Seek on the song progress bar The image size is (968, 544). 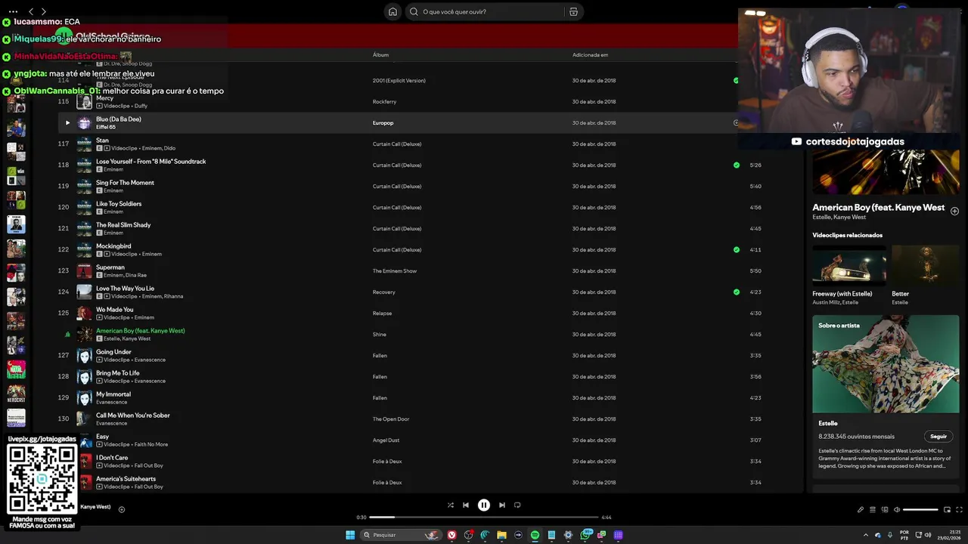(x=484, y=518)
